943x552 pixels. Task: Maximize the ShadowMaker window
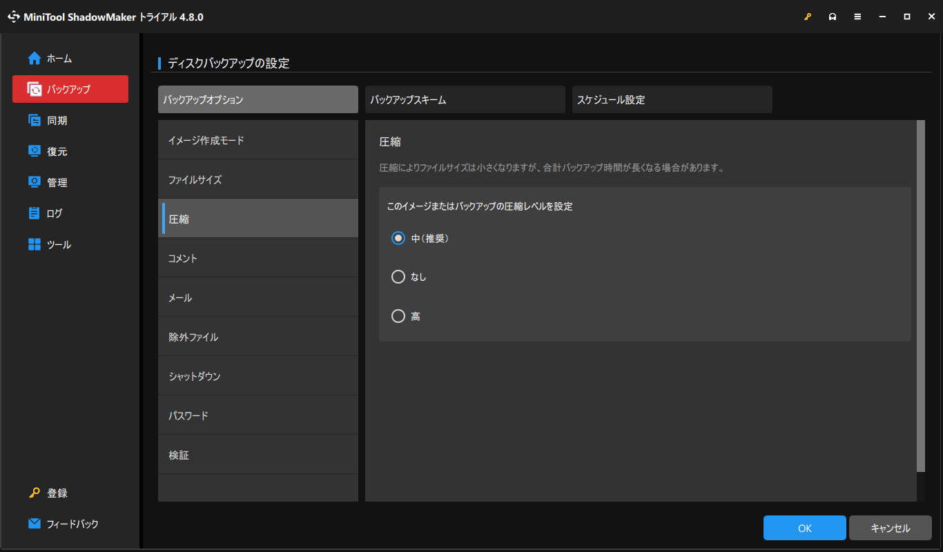[x=907, y=17]
